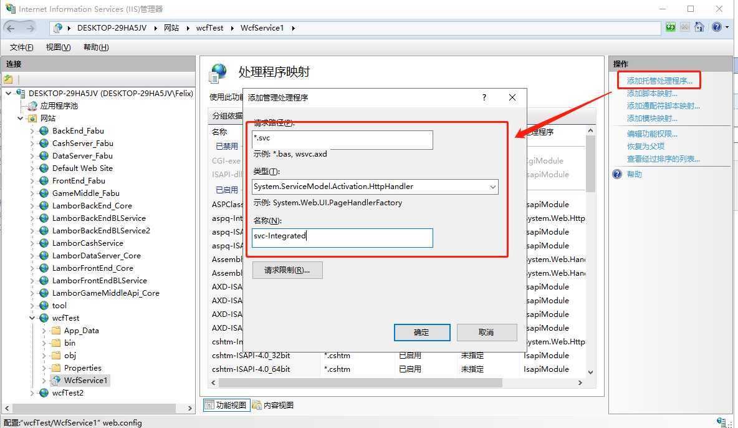Expand the wcfTest2 site node
The image size is (738, 428).
[x=32, y=392]
